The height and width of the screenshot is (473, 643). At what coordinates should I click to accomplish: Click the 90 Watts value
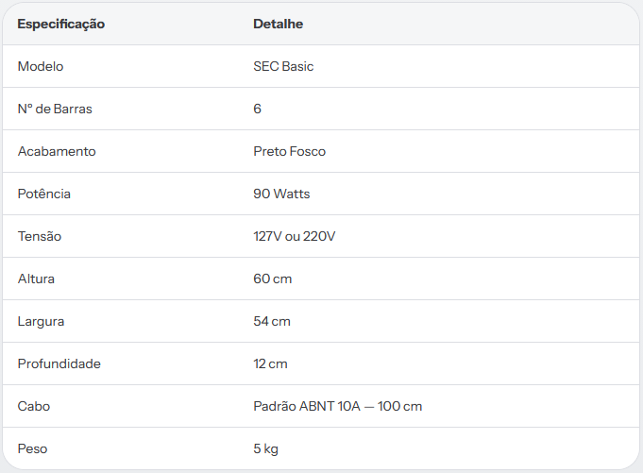[x=281, y=194]
